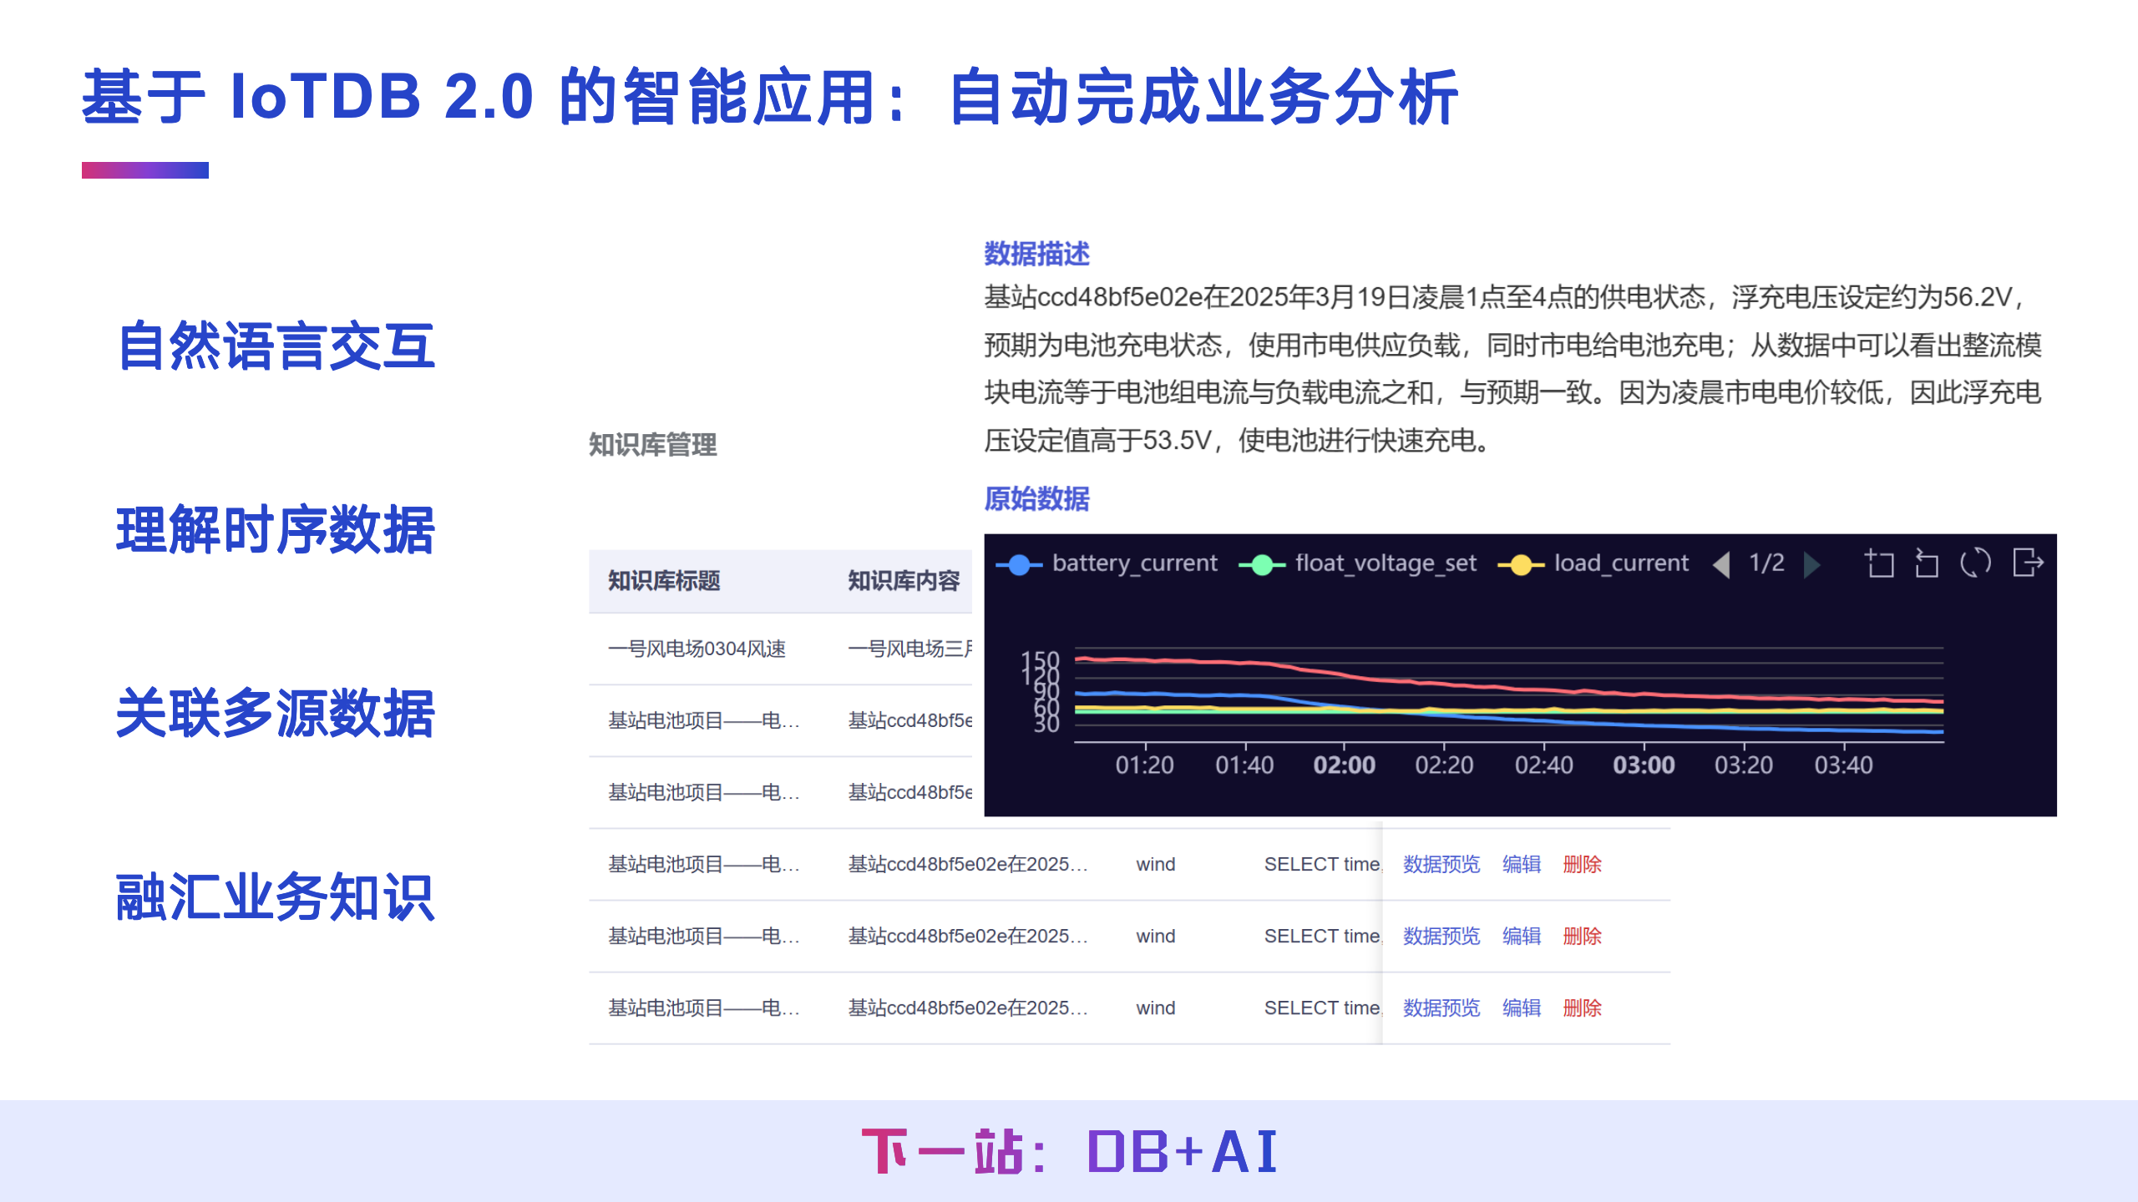
Task: Click the blue battery_current color dot
Action: (1021, 563)
